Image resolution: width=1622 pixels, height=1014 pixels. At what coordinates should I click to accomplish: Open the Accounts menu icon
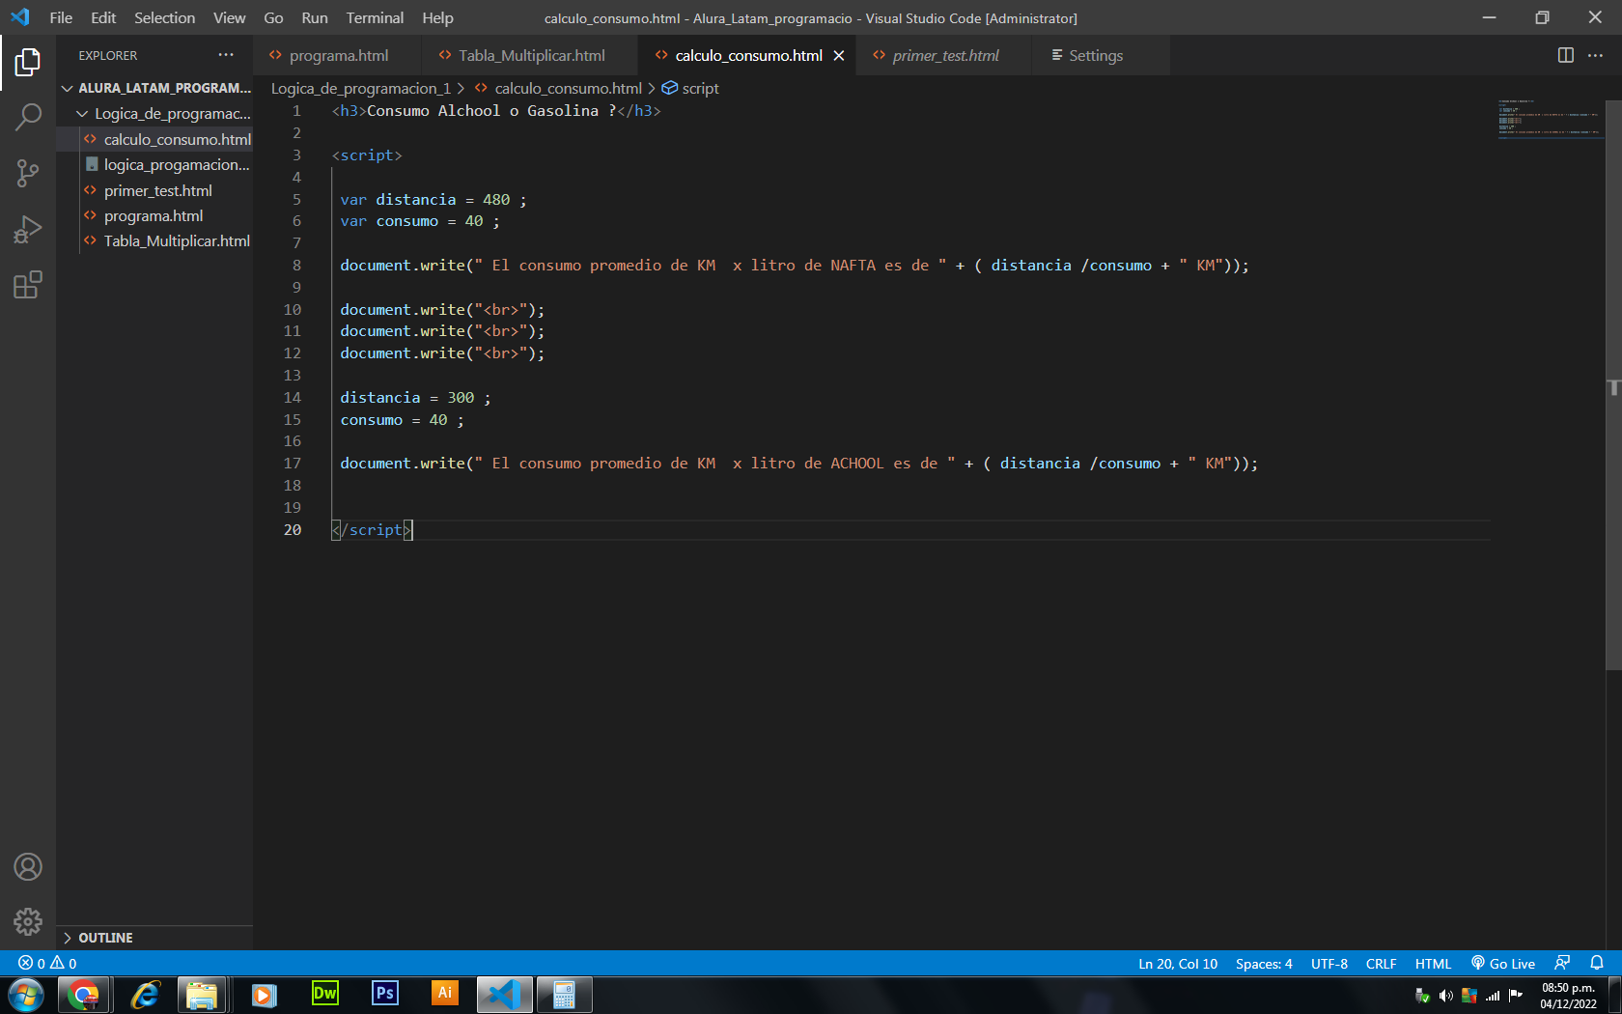coord(28,867)
